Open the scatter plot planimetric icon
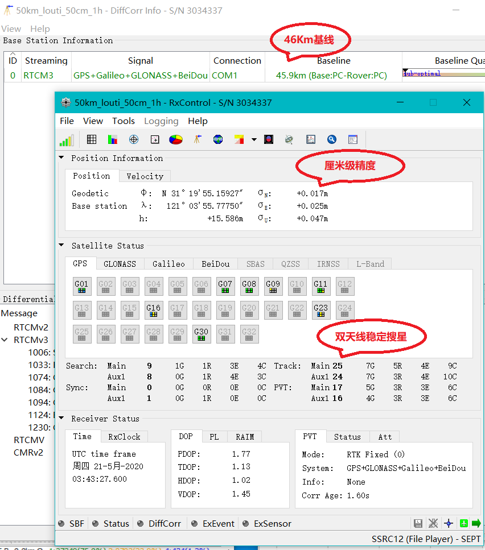The image size is (485, 550). pos(155,139)
